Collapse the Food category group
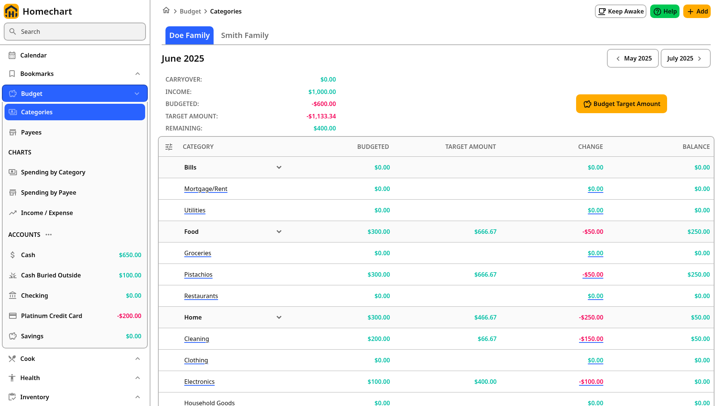722x406 pixels. [279, 232]
